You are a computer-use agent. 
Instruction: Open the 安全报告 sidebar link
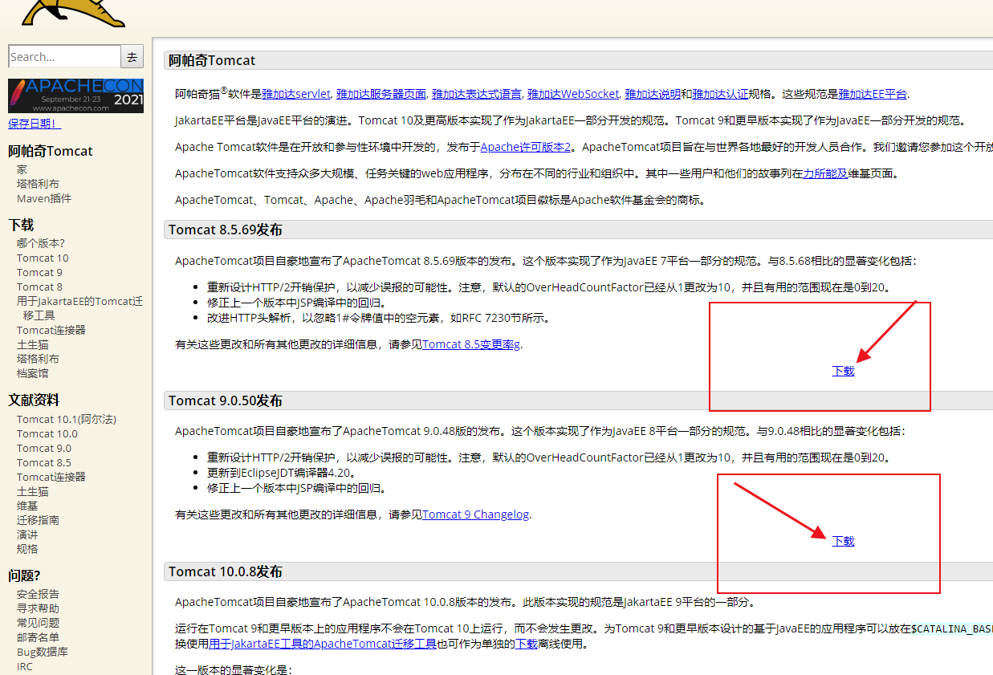[x=38, y=594]
